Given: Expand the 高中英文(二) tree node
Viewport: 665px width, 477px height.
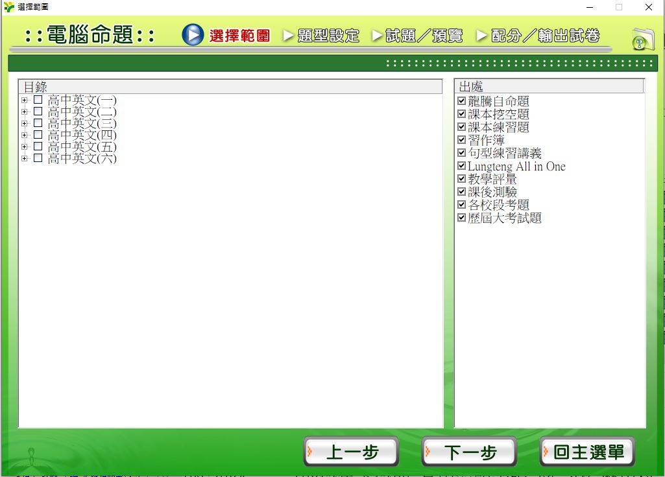Looking at the screenshot, I should click(25, 112).
